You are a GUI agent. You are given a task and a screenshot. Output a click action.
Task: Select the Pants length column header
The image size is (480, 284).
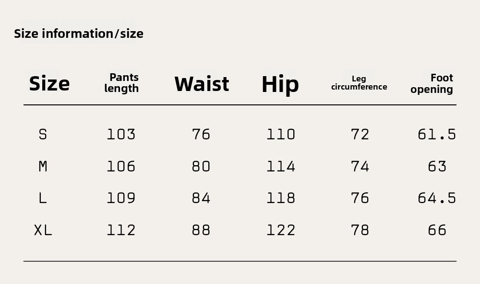(122, 83)
